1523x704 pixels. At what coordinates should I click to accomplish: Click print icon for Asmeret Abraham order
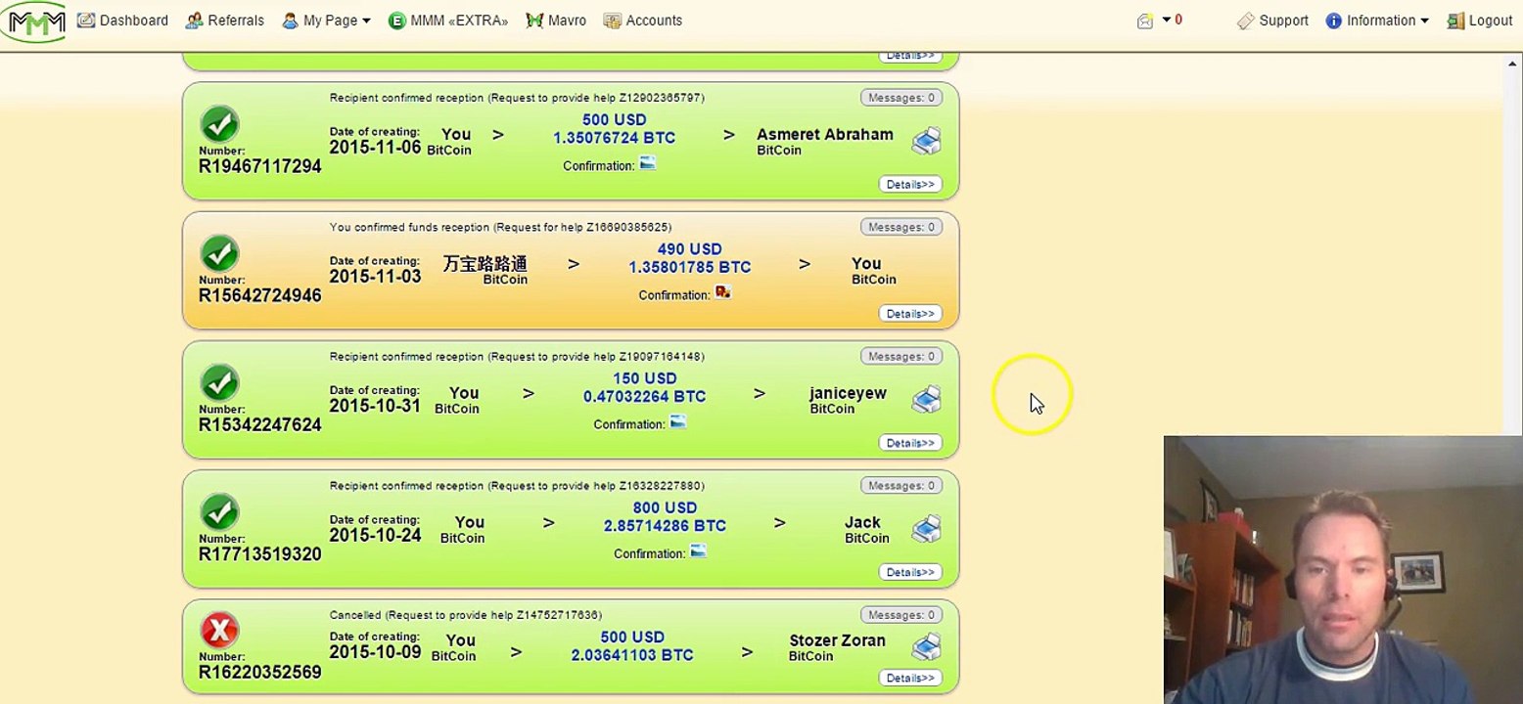(926, 141)
